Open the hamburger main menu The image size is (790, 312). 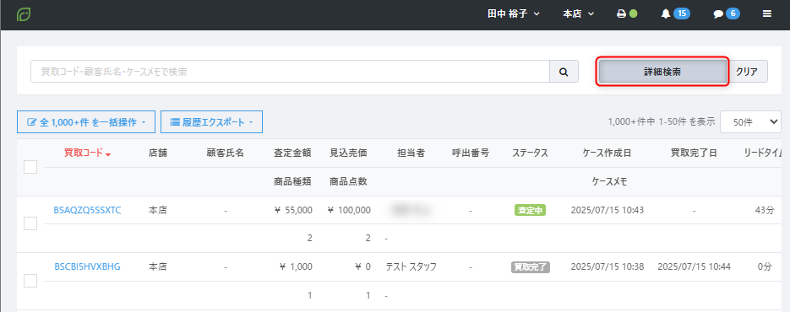click(767, 14)
